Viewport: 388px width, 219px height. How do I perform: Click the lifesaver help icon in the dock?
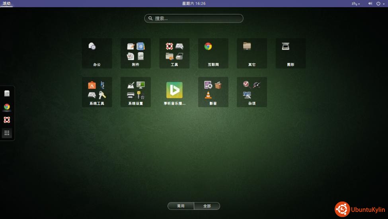click(7, 120)
